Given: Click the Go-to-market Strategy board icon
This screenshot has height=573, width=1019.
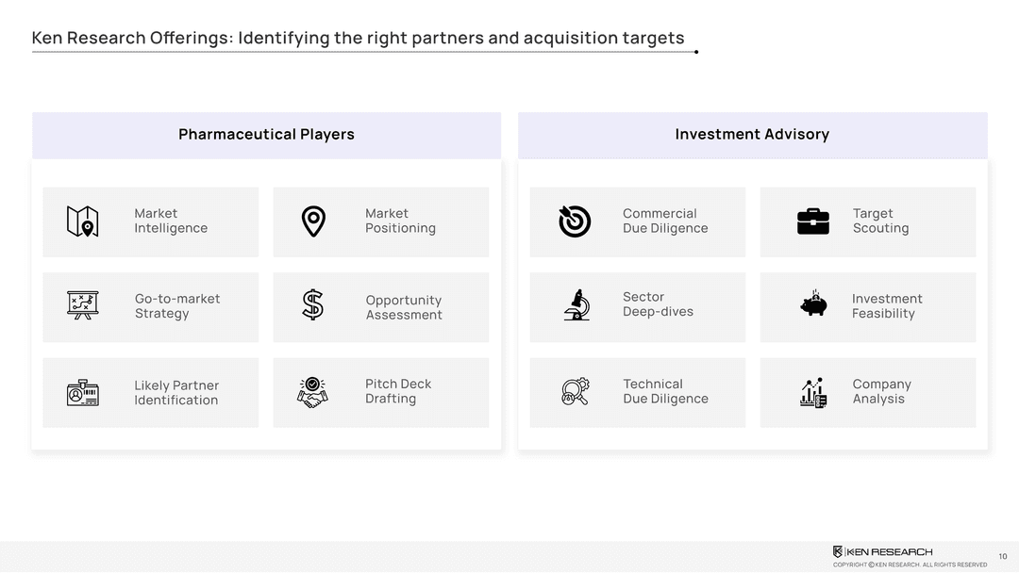Looking at the screenshot, I should [x=83, y=305].
